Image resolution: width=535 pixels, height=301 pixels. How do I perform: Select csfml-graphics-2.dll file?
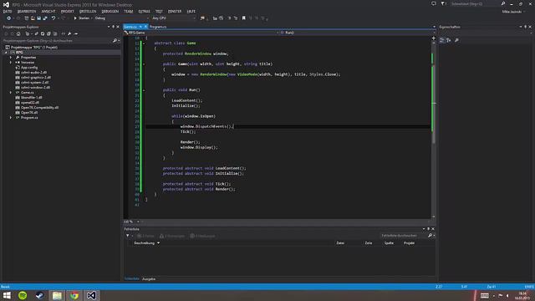pyautogui.click(x=35, y=78)
